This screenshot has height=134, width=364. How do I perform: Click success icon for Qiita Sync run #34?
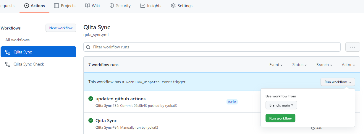point(91,120)
